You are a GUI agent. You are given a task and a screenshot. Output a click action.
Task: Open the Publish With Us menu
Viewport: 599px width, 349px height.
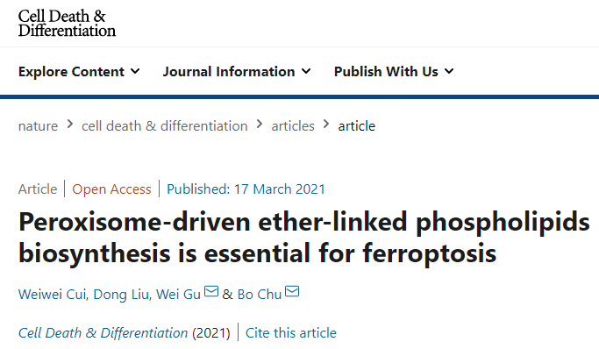coord(394,71)
